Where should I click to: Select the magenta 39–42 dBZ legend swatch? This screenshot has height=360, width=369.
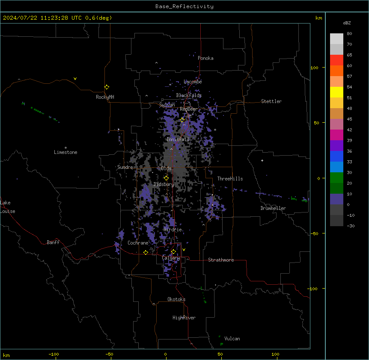(x=336, y=135)
